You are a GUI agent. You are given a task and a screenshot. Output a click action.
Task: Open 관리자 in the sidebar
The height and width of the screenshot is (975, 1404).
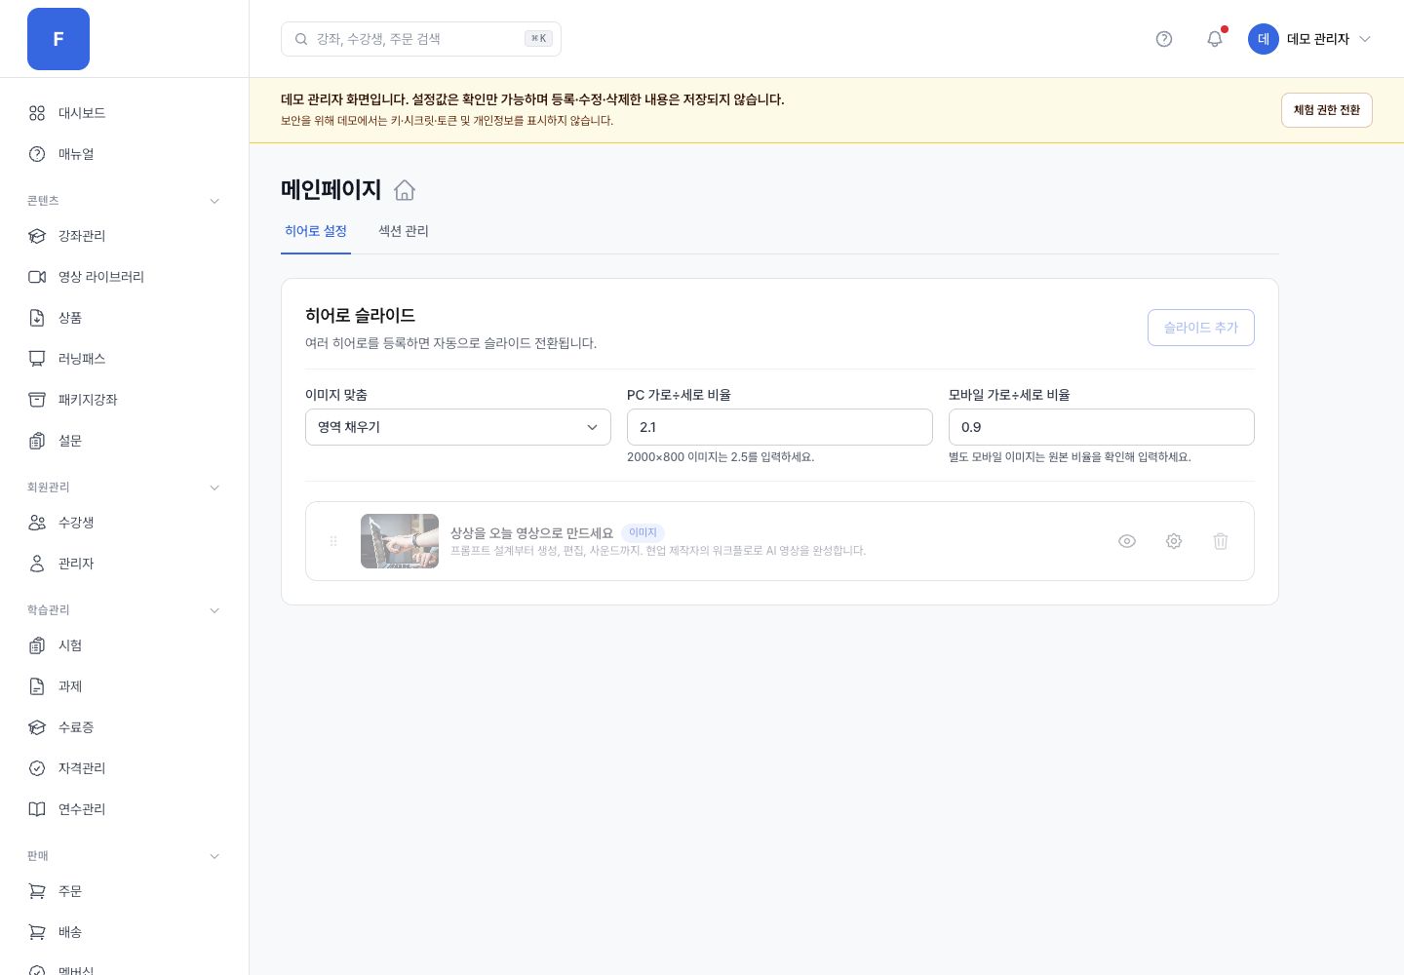(125, 564)
